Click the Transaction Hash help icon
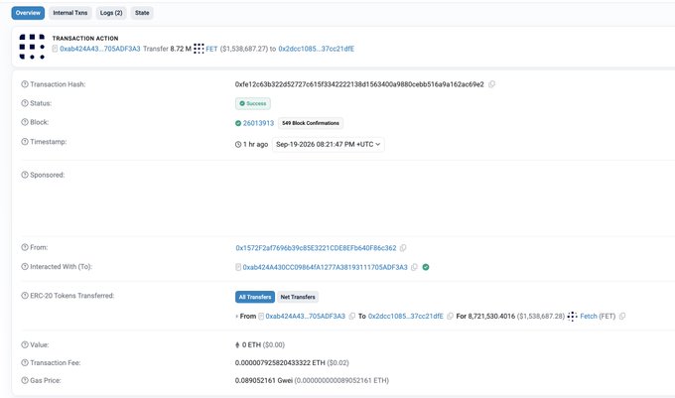 [x=25, y=84]
